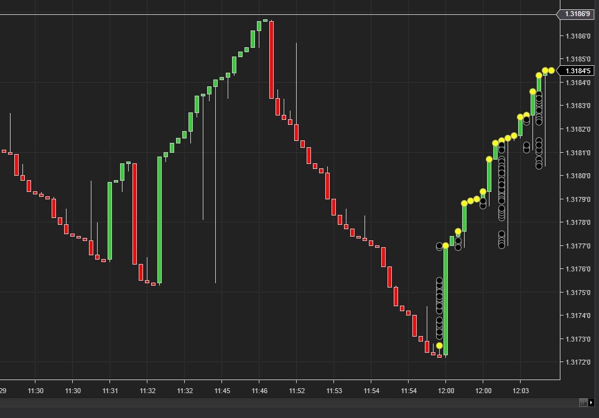This screenshot has height=418, width=599.
Task: Click the 1.3180'0 price axis label
Action: click(x=578, y=176)
